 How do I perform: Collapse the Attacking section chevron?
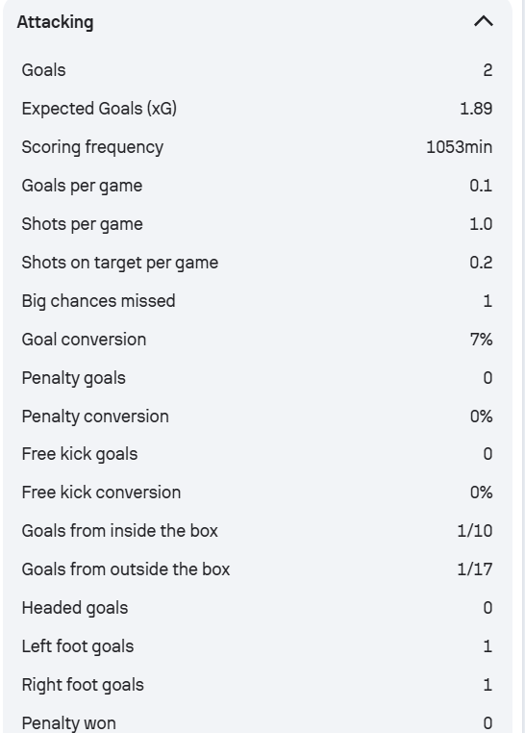click(484, 21)
